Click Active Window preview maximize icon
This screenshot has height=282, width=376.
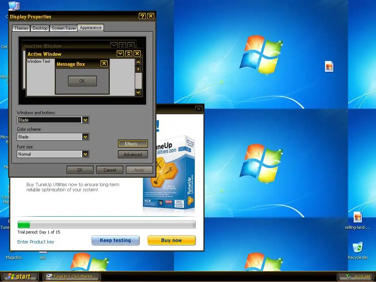[x=129, y=54]
